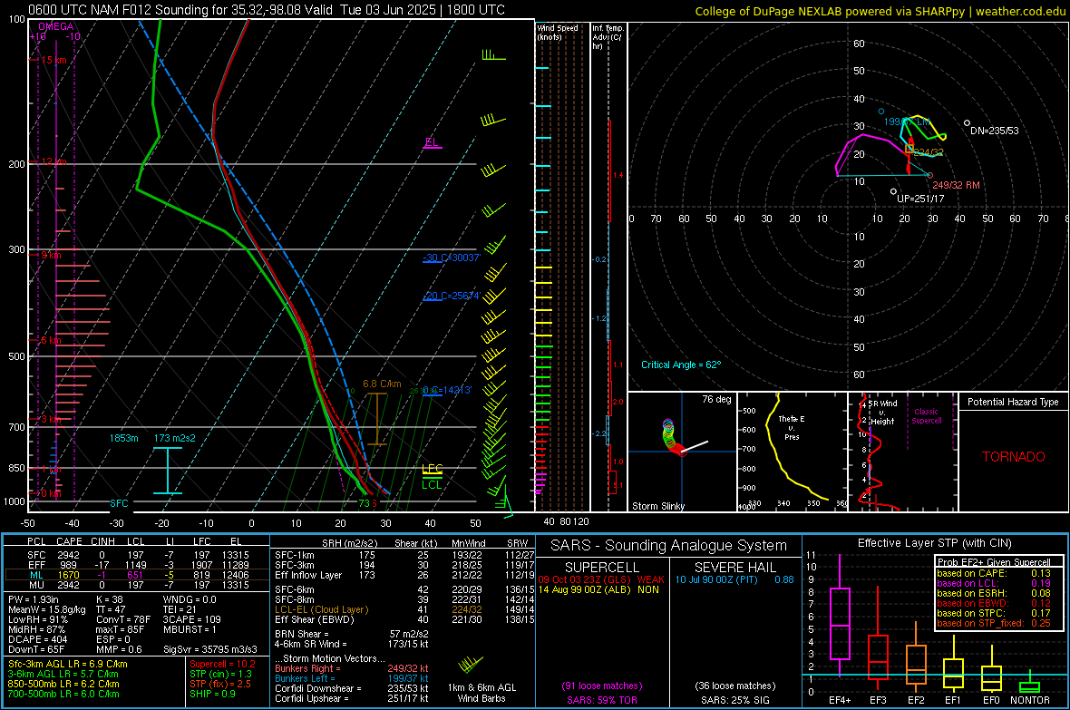Viewport: 1070px width, 710px height.
Task: Click the magenta 'OMEGA' label
Action: pyautogui.click(x=56, y=26)
